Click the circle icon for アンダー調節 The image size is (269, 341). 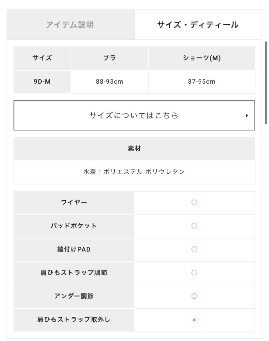tap(194, 296)
